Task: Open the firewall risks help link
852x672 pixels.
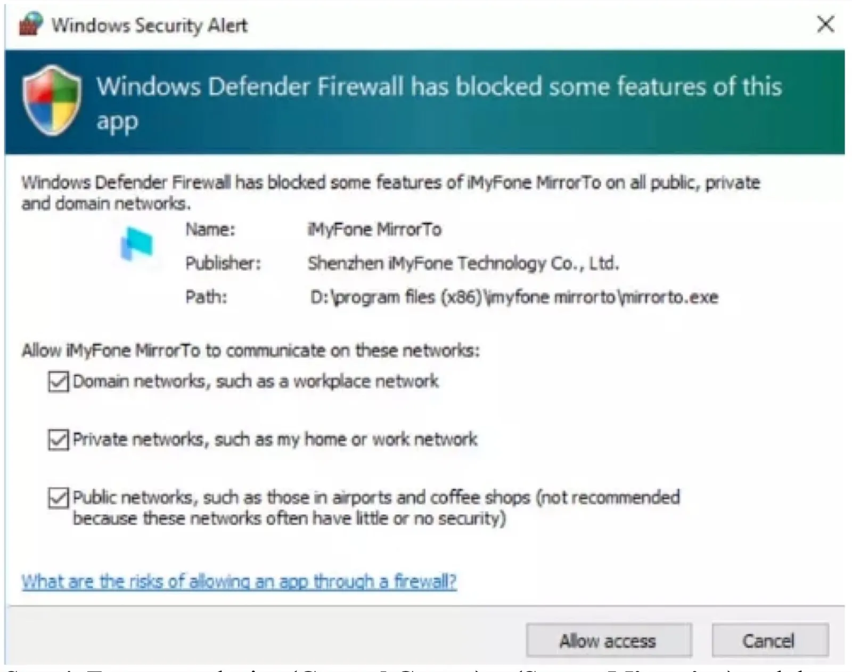Action: tap(239, 581)
